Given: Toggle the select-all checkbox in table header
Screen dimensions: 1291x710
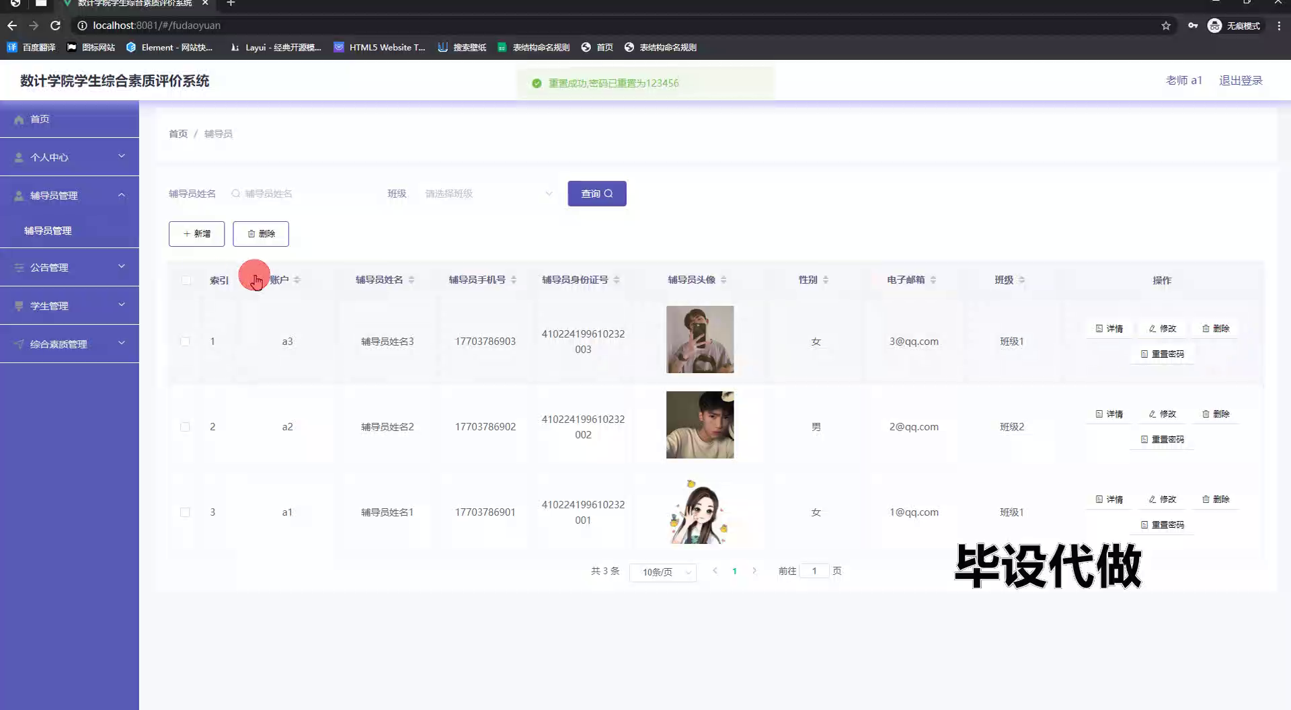Looking at the screenshot, I should (186, 280).
